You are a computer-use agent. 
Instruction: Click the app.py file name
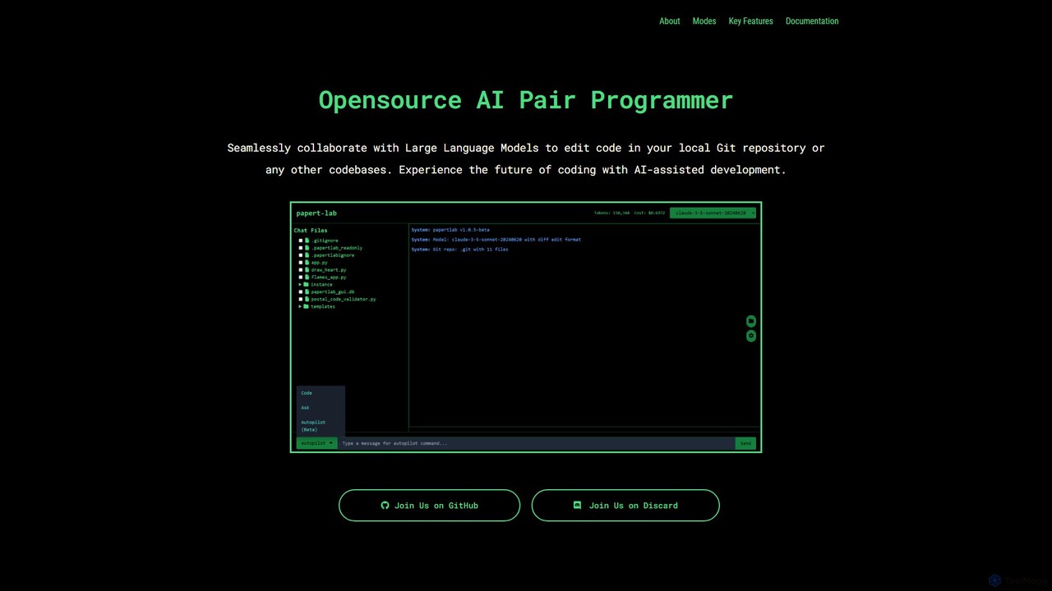319,263
